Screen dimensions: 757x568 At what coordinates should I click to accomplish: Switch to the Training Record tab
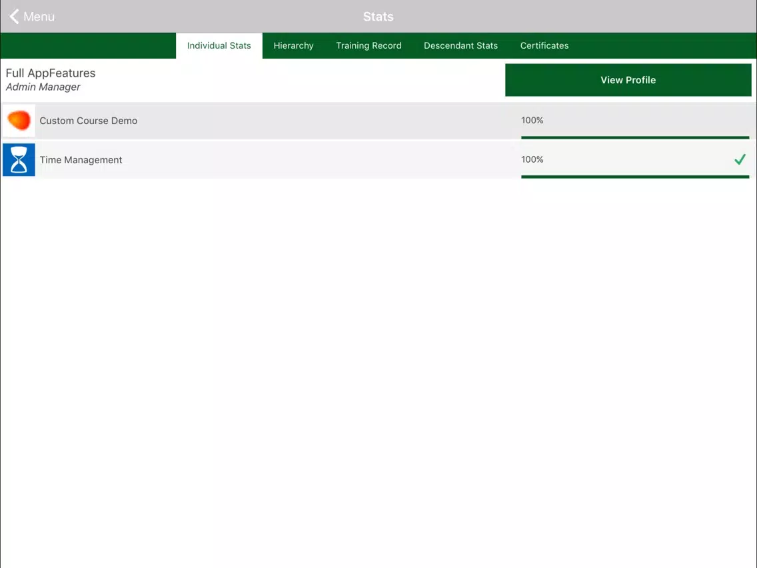tap(369, 45)
